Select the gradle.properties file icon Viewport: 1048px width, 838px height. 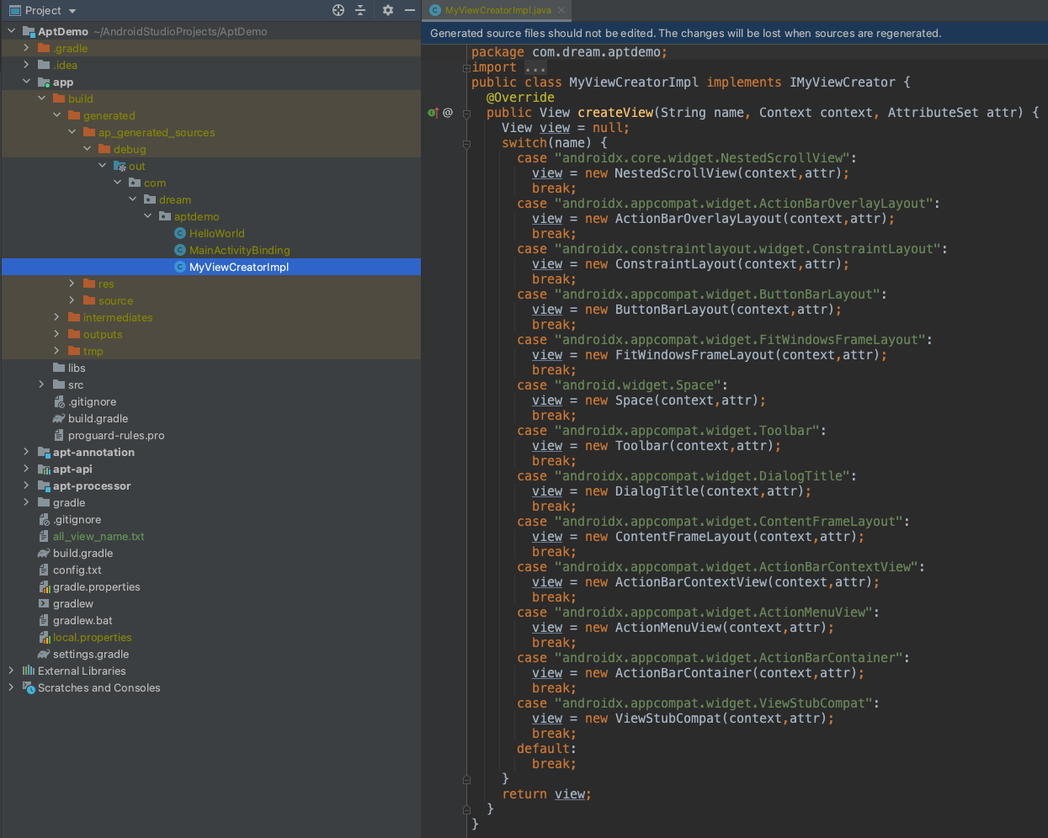pos(44,586)
